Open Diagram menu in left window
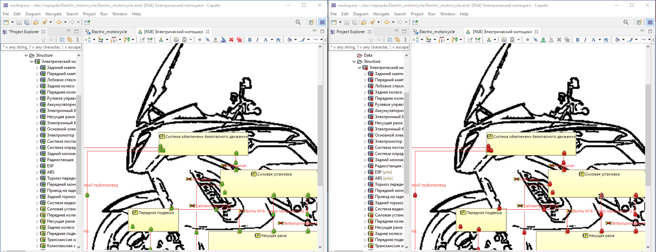Viewport: 656px width, 252px height. (33, 14)
